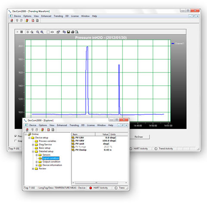Viewport: 207px width, 207px height.
Task: Click the red connect icon in Explorer window toolbar
Action: tap(27, 130)
